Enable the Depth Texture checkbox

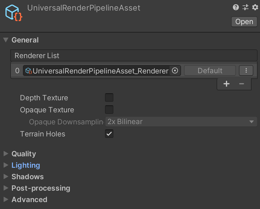[109, 98]
